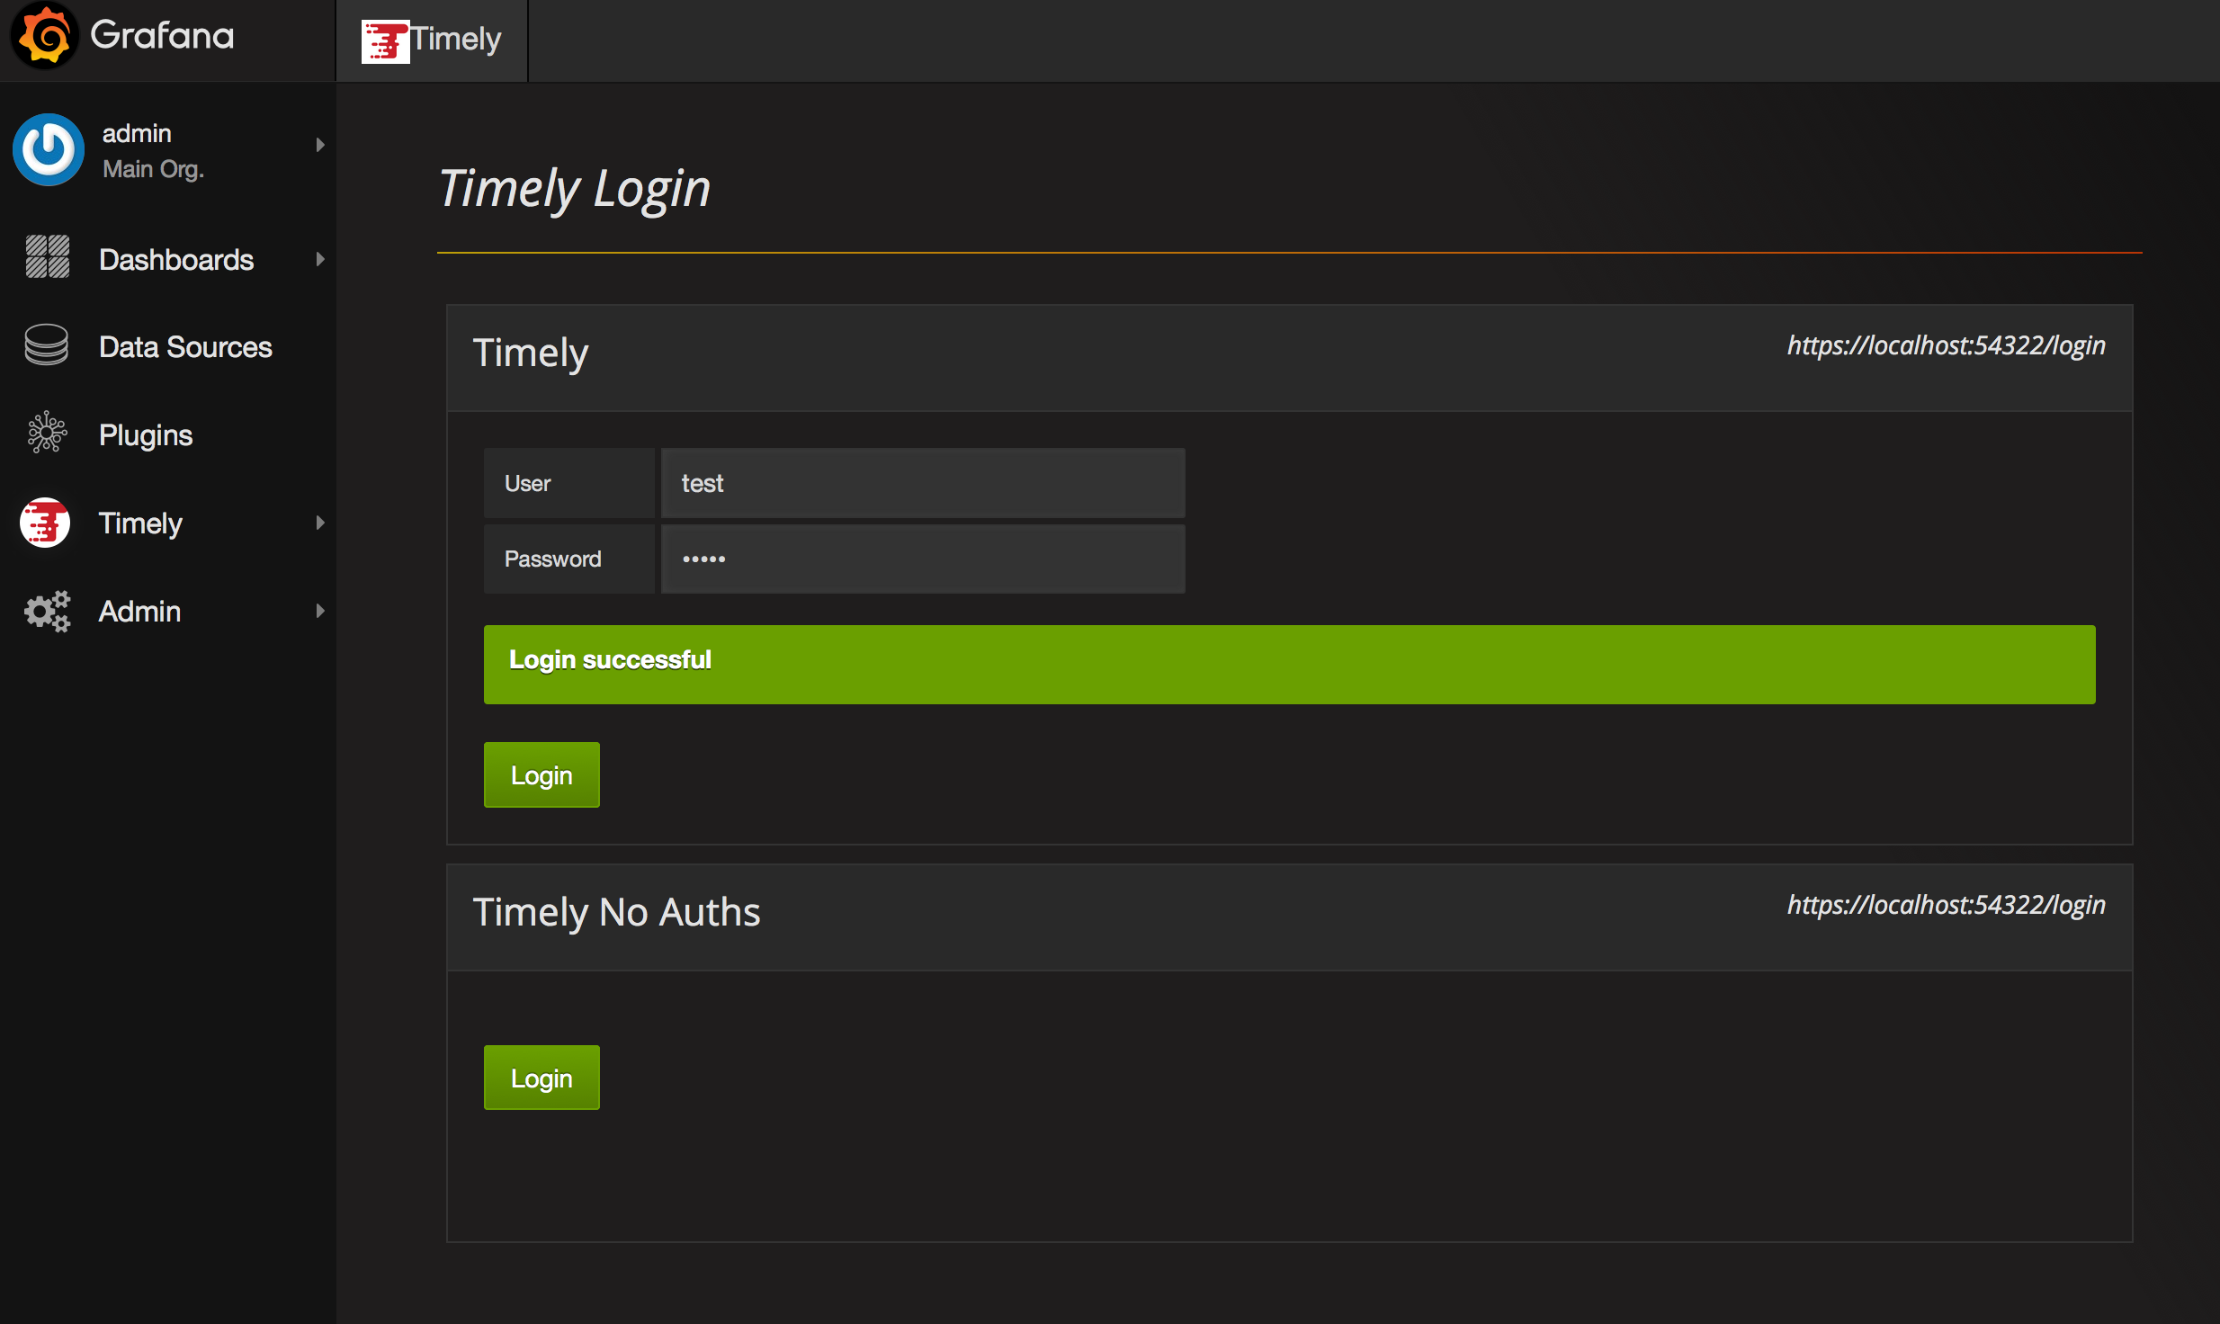The width and height of the screenshot is (2220, 1324).
Task: Click the Grafana brand text
Action: tap(162, 36)
